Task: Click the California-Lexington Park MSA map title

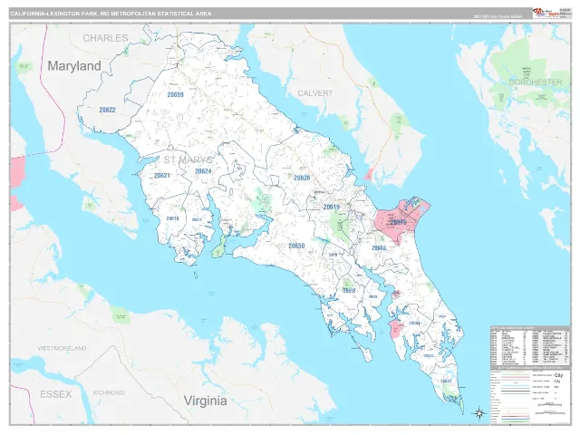Action: [x=111, y=14]
